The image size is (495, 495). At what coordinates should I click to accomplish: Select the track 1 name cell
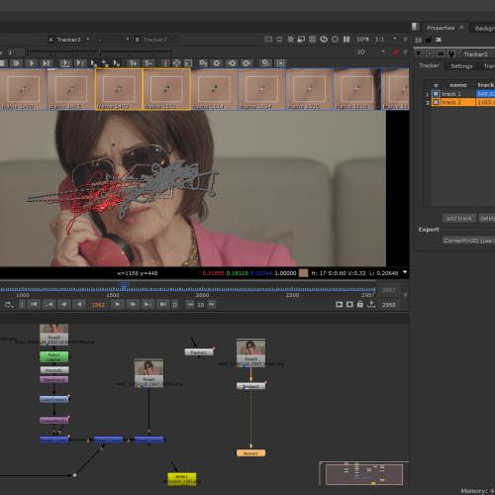pyautogui.click(x=457, y=94)
